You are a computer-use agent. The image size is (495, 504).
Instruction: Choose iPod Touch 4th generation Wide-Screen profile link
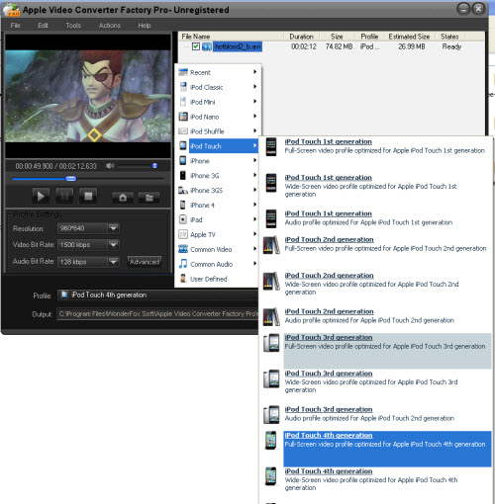[x=329, y=471]
